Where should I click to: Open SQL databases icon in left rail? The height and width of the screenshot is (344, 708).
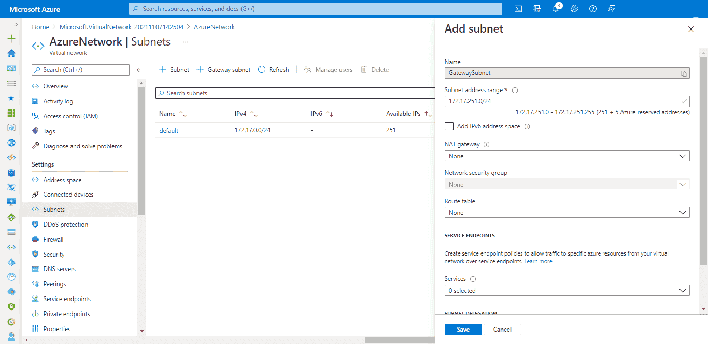coord(11,173)
